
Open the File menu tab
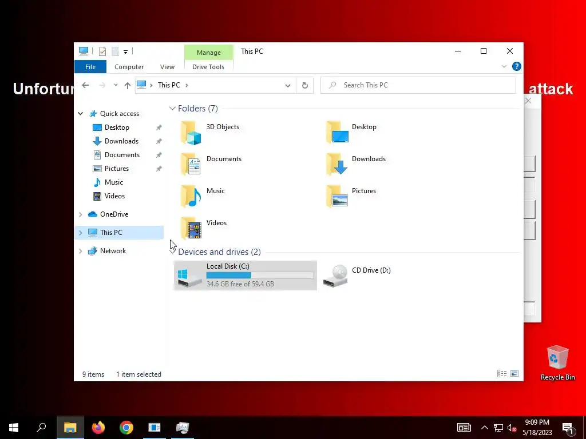[90, 67]
